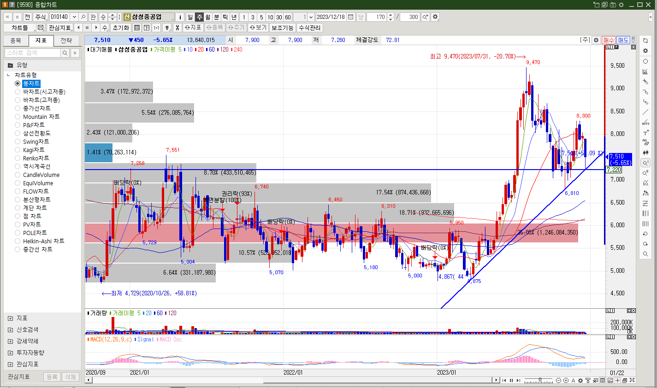Screen dimensions: 657x388
Task: Select the 월 monthly period tab
Action: coord(207,17)
